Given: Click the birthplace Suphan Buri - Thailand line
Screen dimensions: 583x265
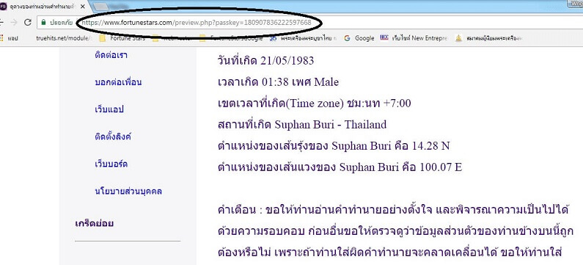Looking at the screenshot, I should pyautogui.click(x=302, y=124).
